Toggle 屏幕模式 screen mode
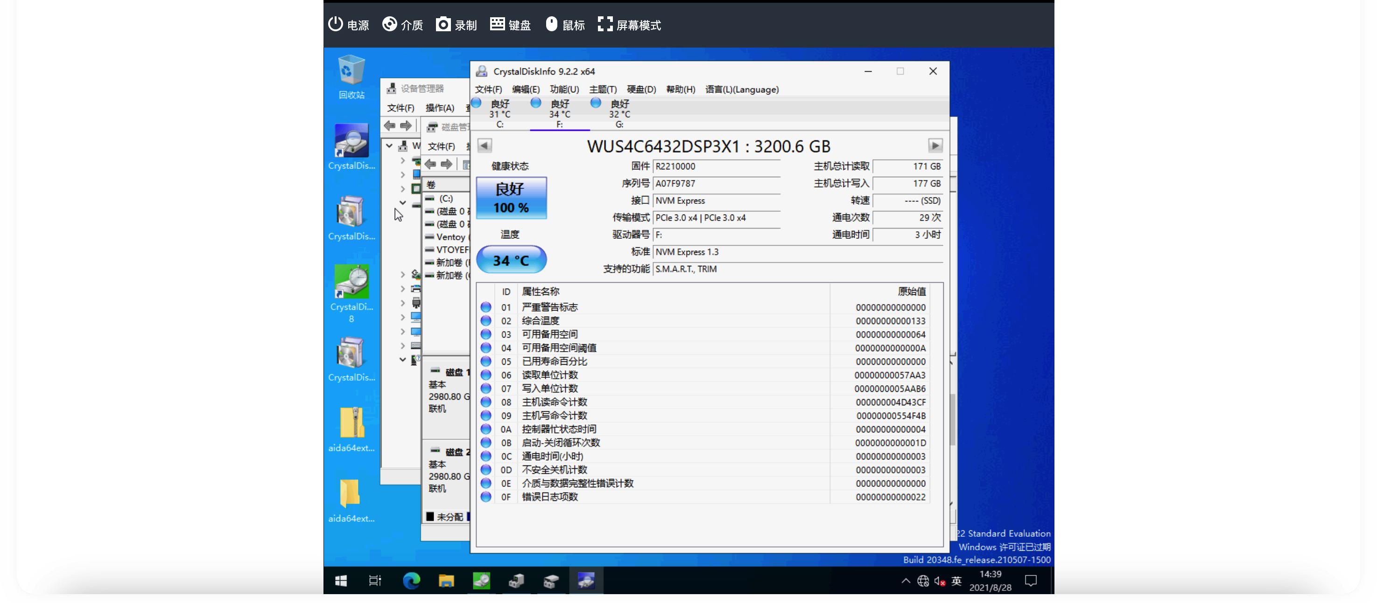The image size is (1377, 603). (629, 25)
